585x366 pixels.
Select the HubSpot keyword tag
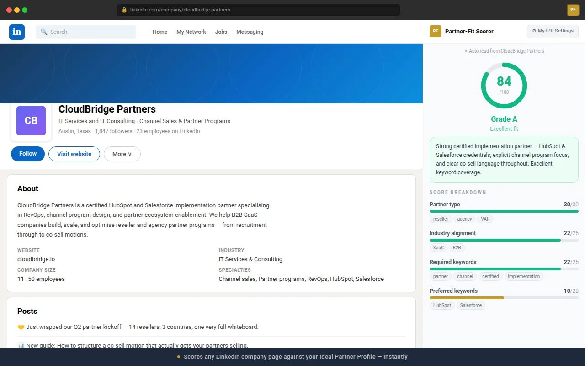pos(442,305)
